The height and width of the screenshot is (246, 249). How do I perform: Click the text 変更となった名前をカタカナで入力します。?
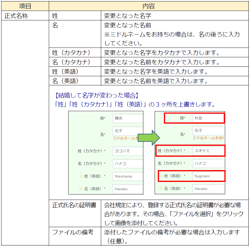pos(162,62)
